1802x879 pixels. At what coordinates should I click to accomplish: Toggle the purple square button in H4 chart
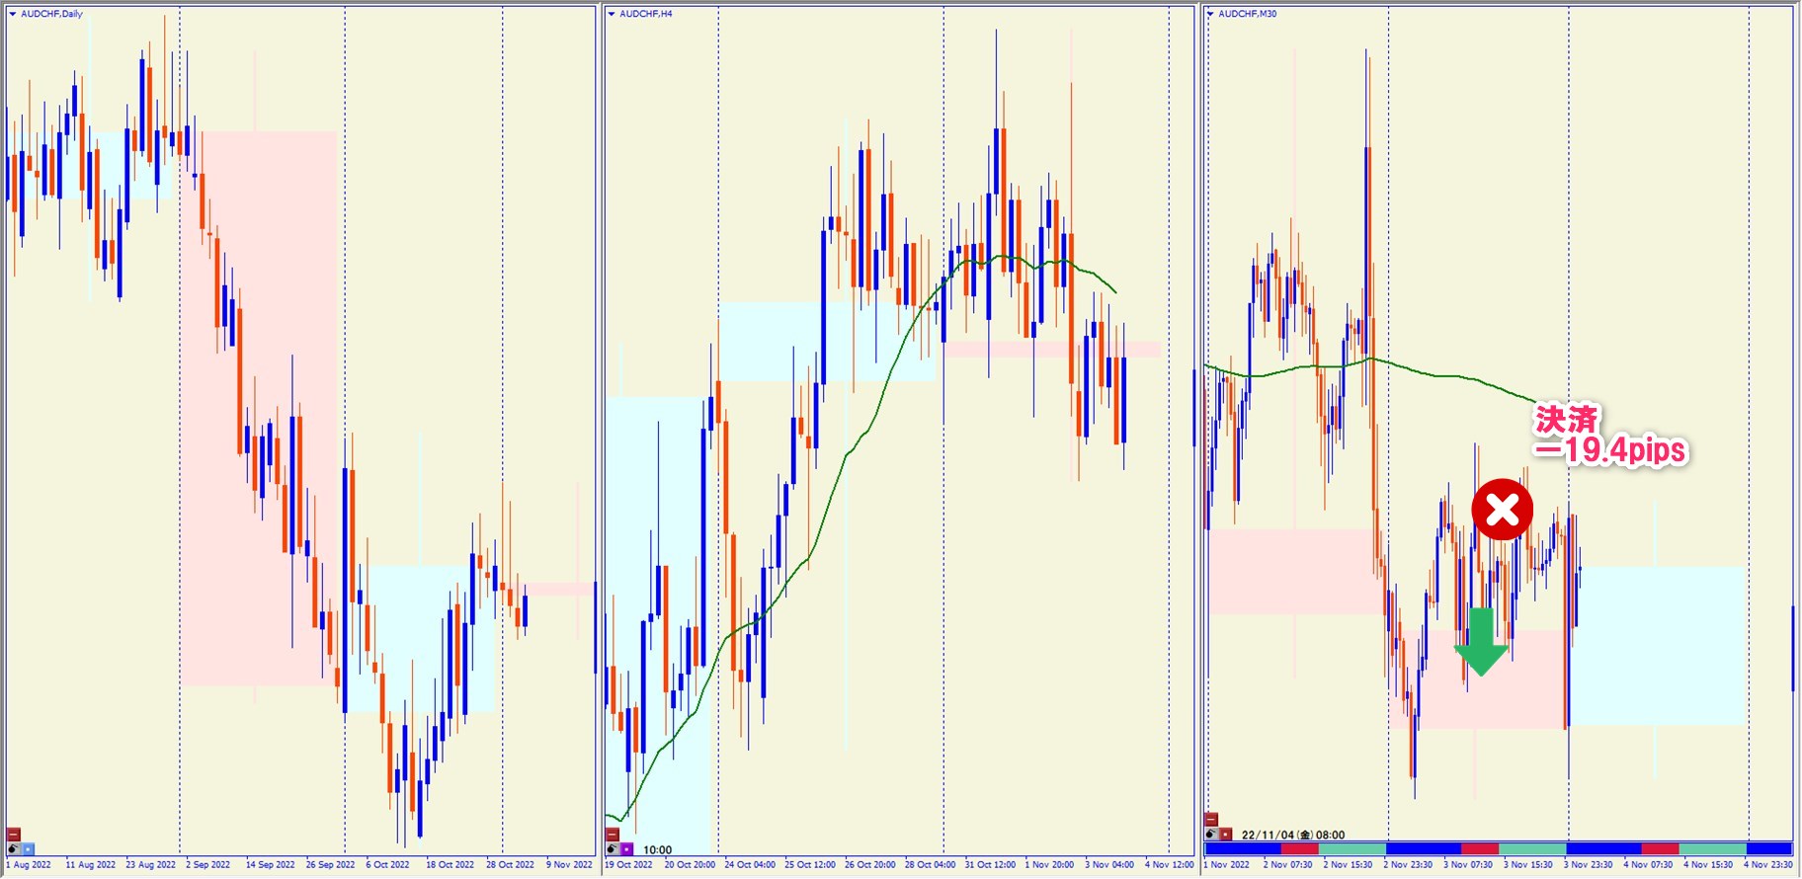coord(627,849)
